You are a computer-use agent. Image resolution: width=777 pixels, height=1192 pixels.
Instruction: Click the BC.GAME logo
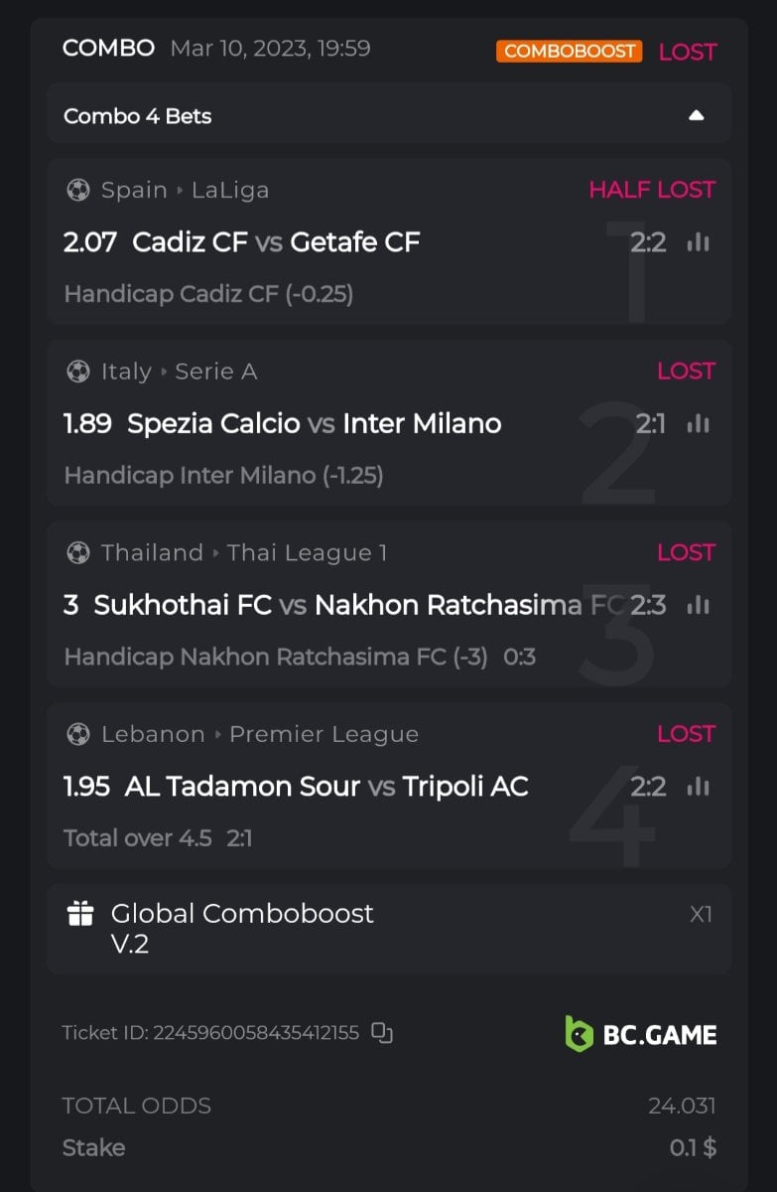click(641, 1034)
